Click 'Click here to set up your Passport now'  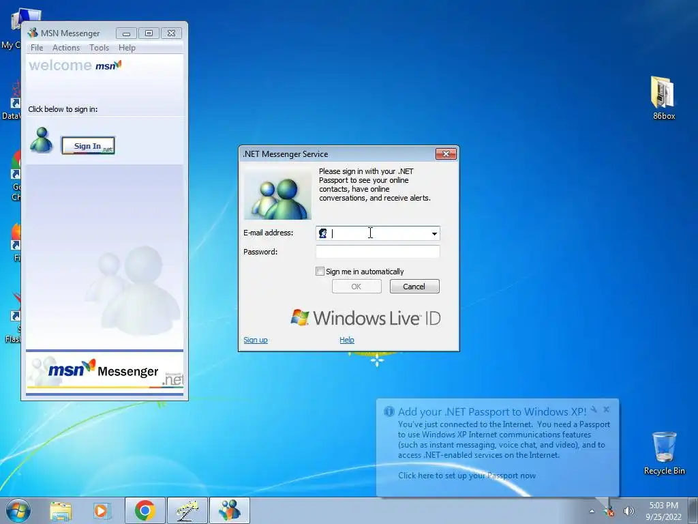[467, 476]
